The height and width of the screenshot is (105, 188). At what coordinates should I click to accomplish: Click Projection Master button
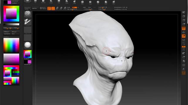tap(27, 8)
